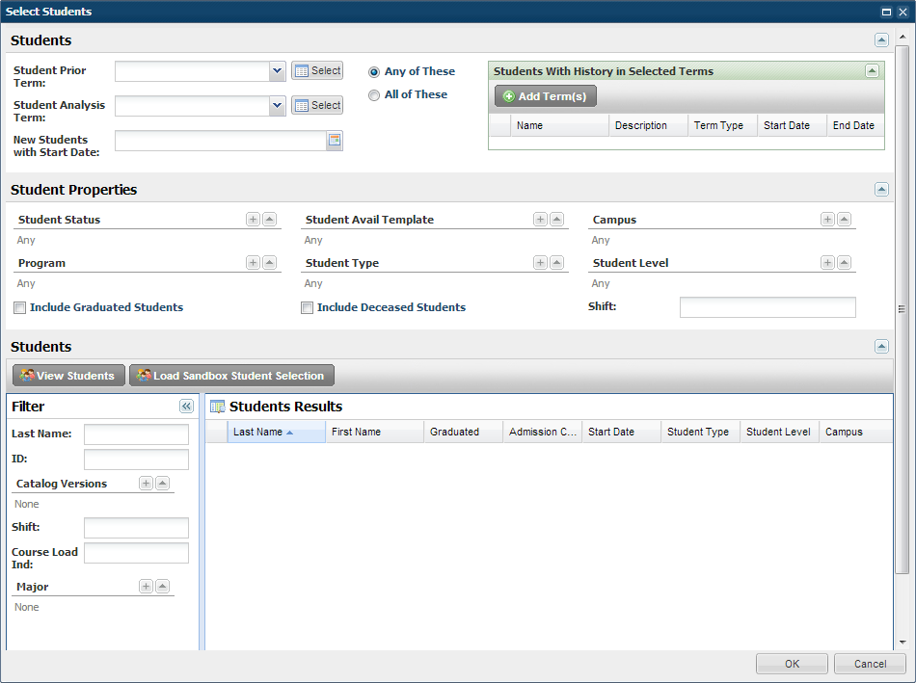The image size is (916, 683).
Task: Click the Students Results grid icon
Action: [x=217, y=407]
